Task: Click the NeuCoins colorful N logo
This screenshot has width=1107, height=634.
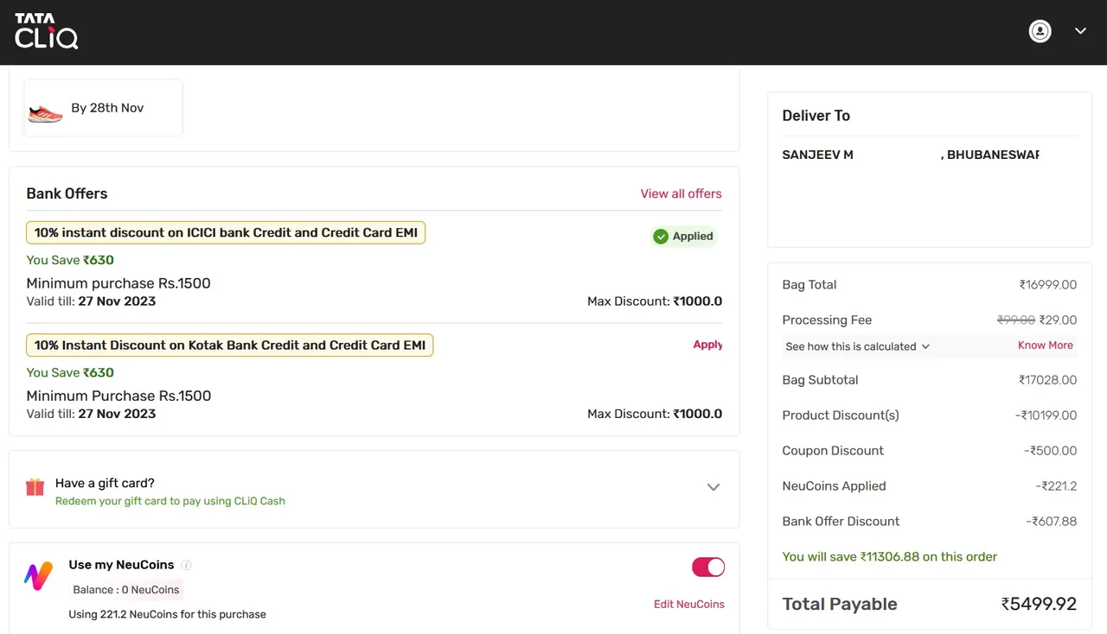Action: 37,576
